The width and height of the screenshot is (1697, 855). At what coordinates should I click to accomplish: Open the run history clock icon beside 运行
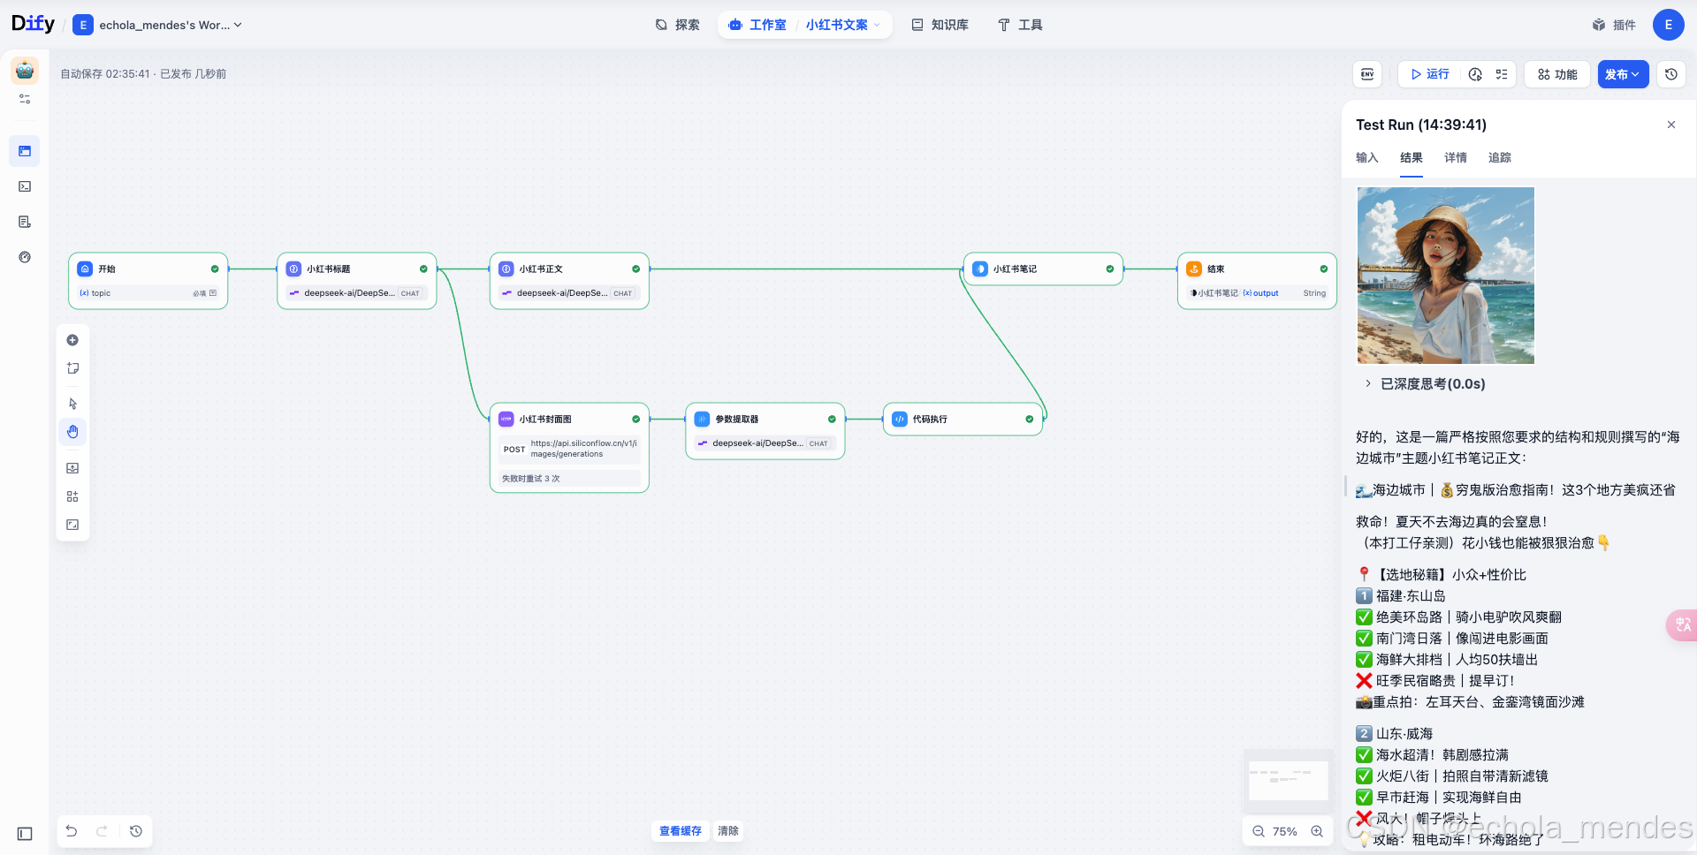(1474, 74)
